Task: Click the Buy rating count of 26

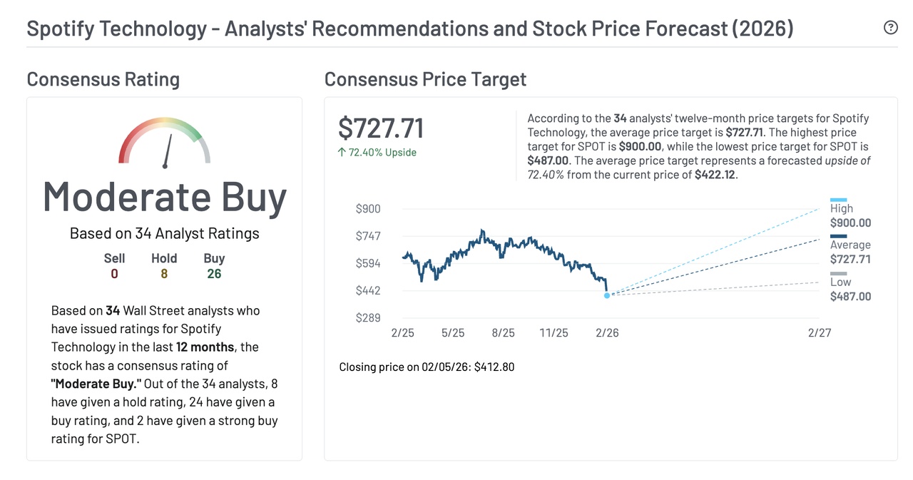Action: coord(214,274)
